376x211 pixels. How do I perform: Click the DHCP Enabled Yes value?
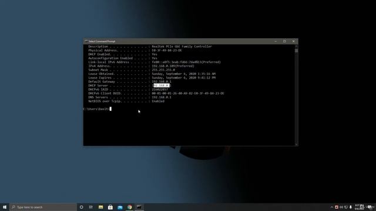click(155, 55)
